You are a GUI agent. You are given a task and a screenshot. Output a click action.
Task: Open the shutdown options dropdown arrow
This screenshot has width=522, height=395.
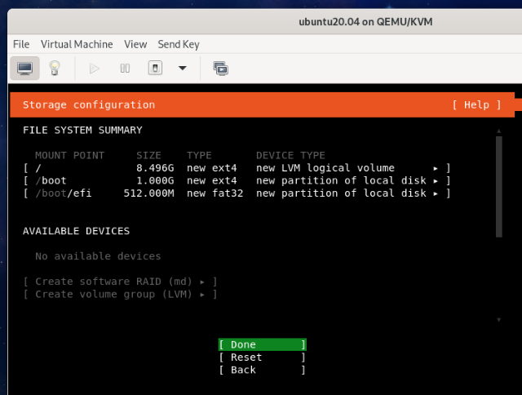183,68
